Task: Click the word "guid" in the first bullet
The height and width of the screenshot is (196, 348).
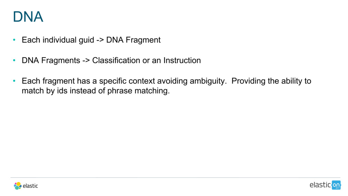Action: pyautogui.click(x=86, y=40)
